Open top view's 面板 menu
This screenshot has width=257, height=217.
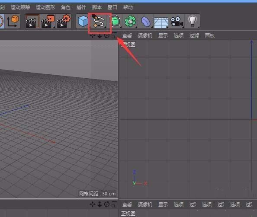[x=210, y=35]
